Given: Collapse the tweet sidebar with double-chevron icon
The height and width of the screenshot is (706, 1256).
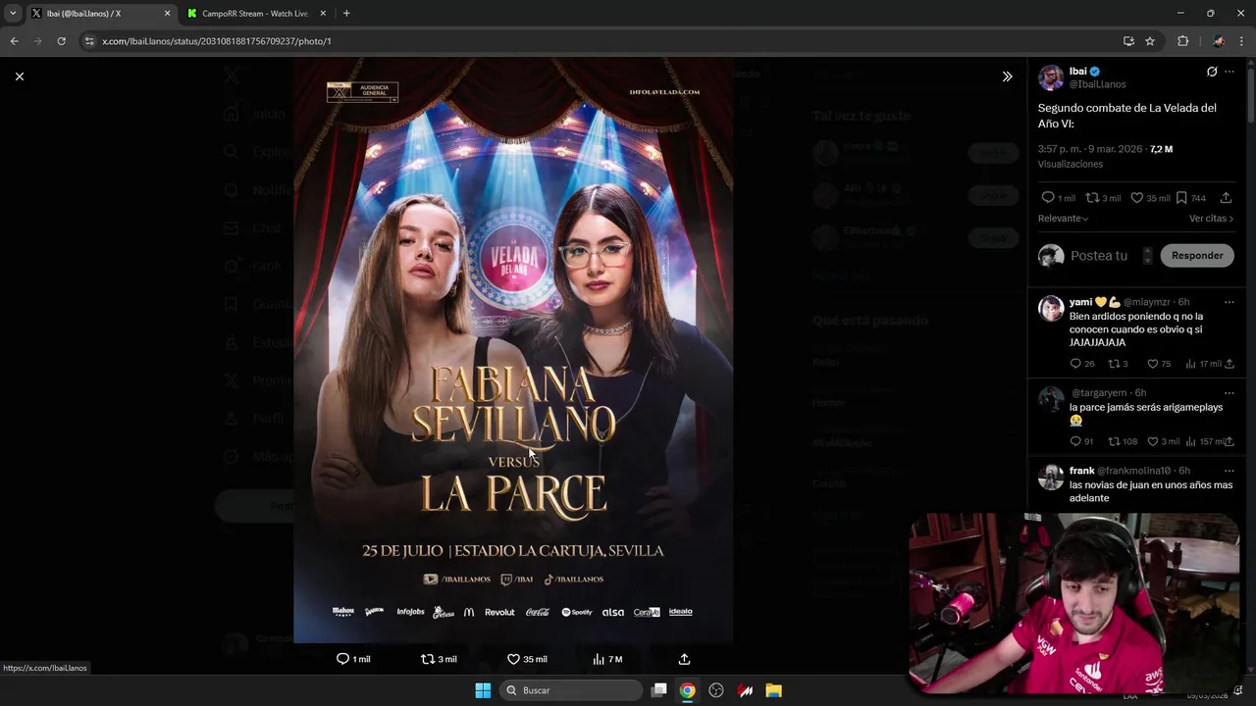Looking at the screenshot, I should coord(1007,76).
